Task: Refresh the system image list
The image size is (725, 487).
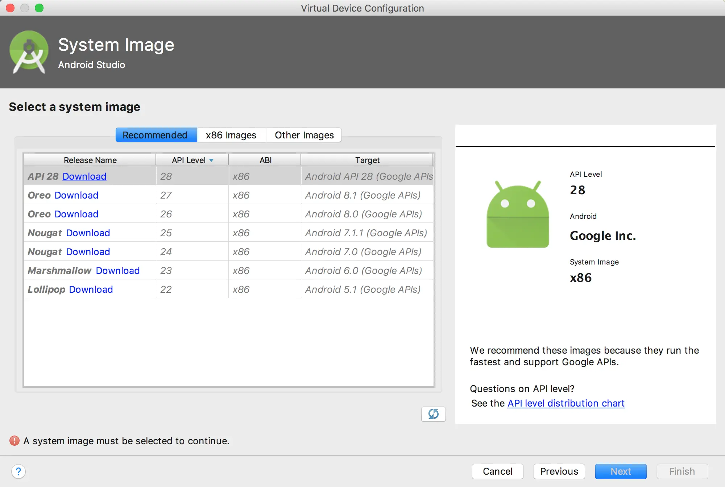Action: click(433, 414)
